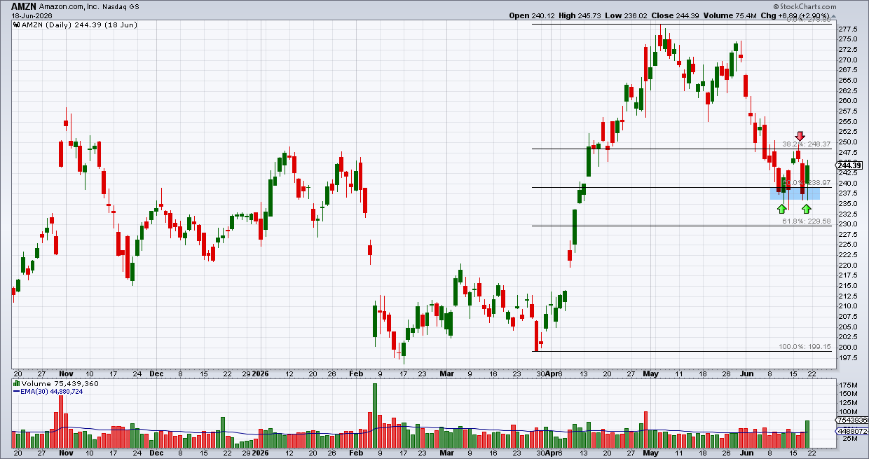Click the 100M volume axis label
This screenshot has width=869, height=459.
pos(847,412)
